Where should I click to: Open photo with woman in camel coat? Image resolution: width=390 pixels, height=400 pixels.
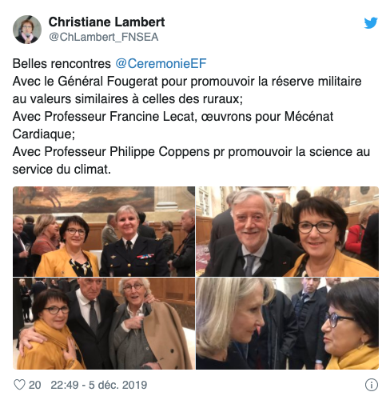click(104, 323)
